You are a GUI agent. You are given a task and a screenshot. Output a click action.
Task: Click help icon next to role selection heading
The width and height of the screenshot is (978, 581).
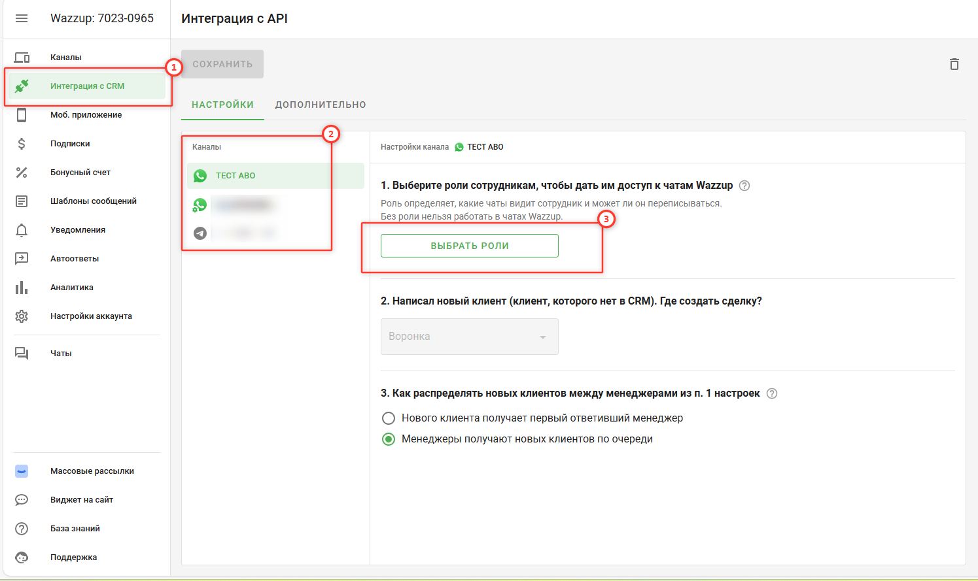[744, 186]
